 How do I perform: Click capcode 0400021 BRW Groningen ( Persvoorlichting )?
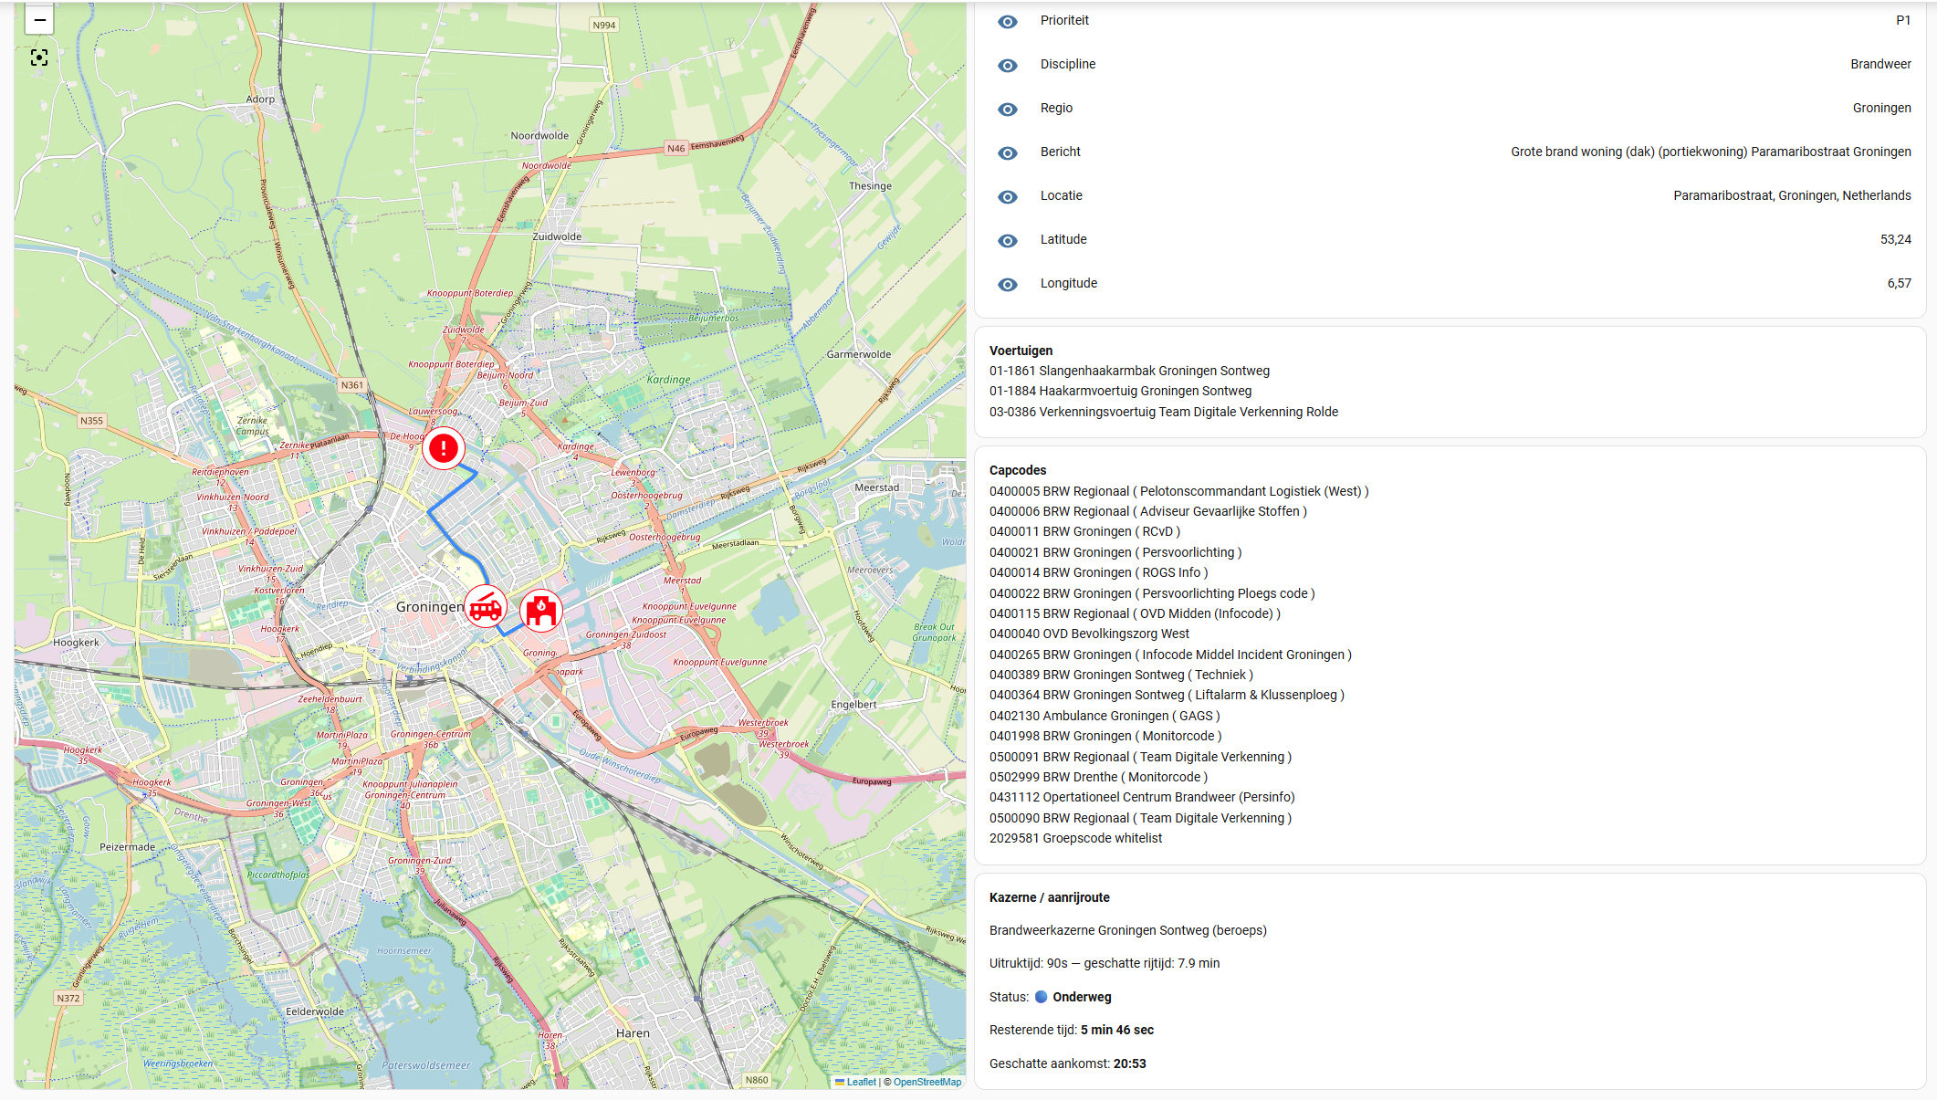coord(1115,552)
